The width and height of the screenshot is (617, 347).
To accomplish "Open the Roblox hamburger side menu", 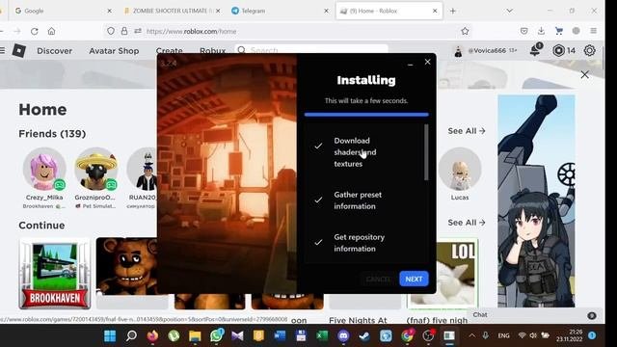I will click(x=3, y=50).
